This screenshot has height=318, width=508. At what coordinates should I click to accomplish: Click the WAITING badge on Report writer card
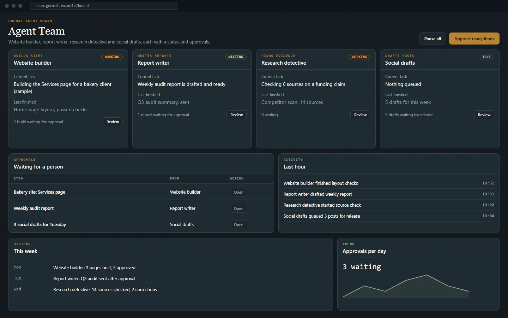pyautogui.click(x=236, y=57)
